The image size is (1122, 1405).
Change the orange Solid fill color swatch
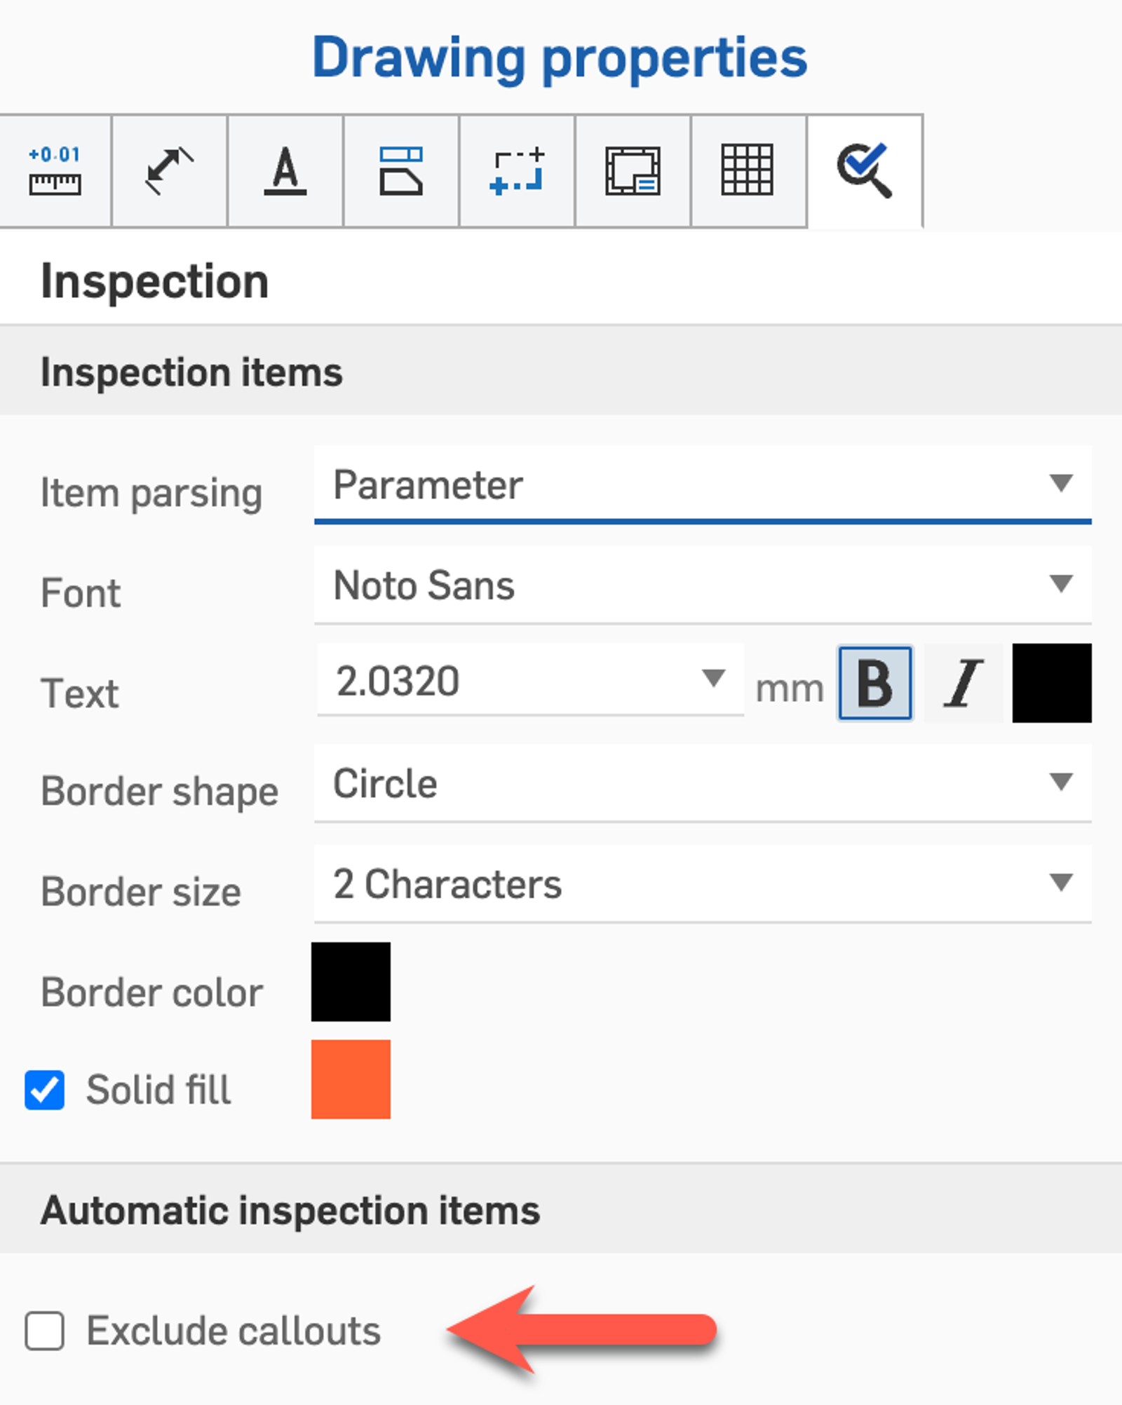(351, 1079)
